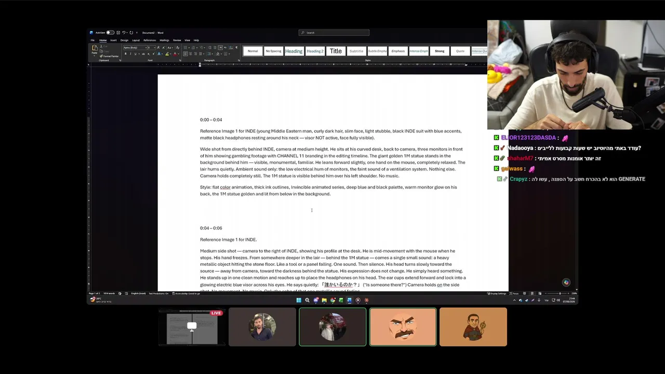Toggle Italic formatting

click(x=130, y=54)
